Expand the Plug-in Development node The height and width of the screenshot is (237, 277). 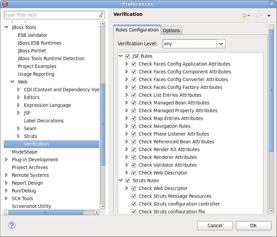tap(6, 160)
